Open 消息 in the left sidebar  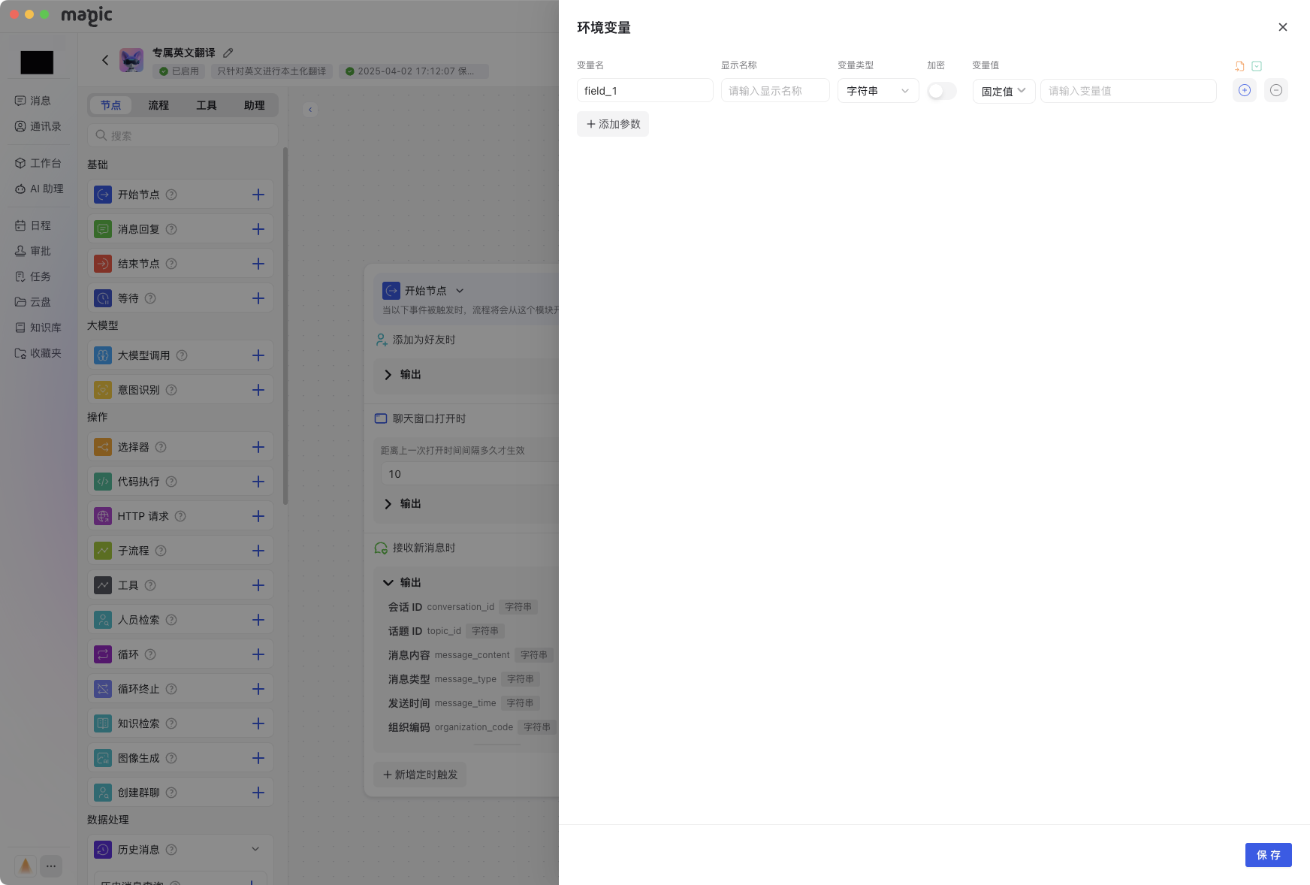point(33,101)
